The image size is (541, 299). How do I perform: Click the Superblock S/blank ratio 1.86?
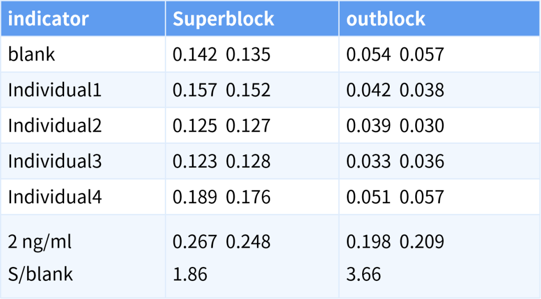pos(190,274)
